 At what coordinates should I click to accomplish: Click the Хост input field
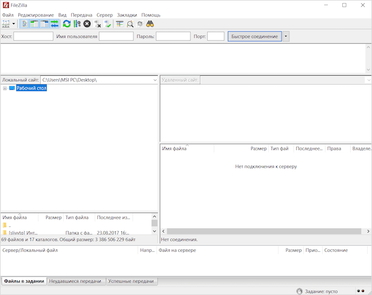click(33, 36)
